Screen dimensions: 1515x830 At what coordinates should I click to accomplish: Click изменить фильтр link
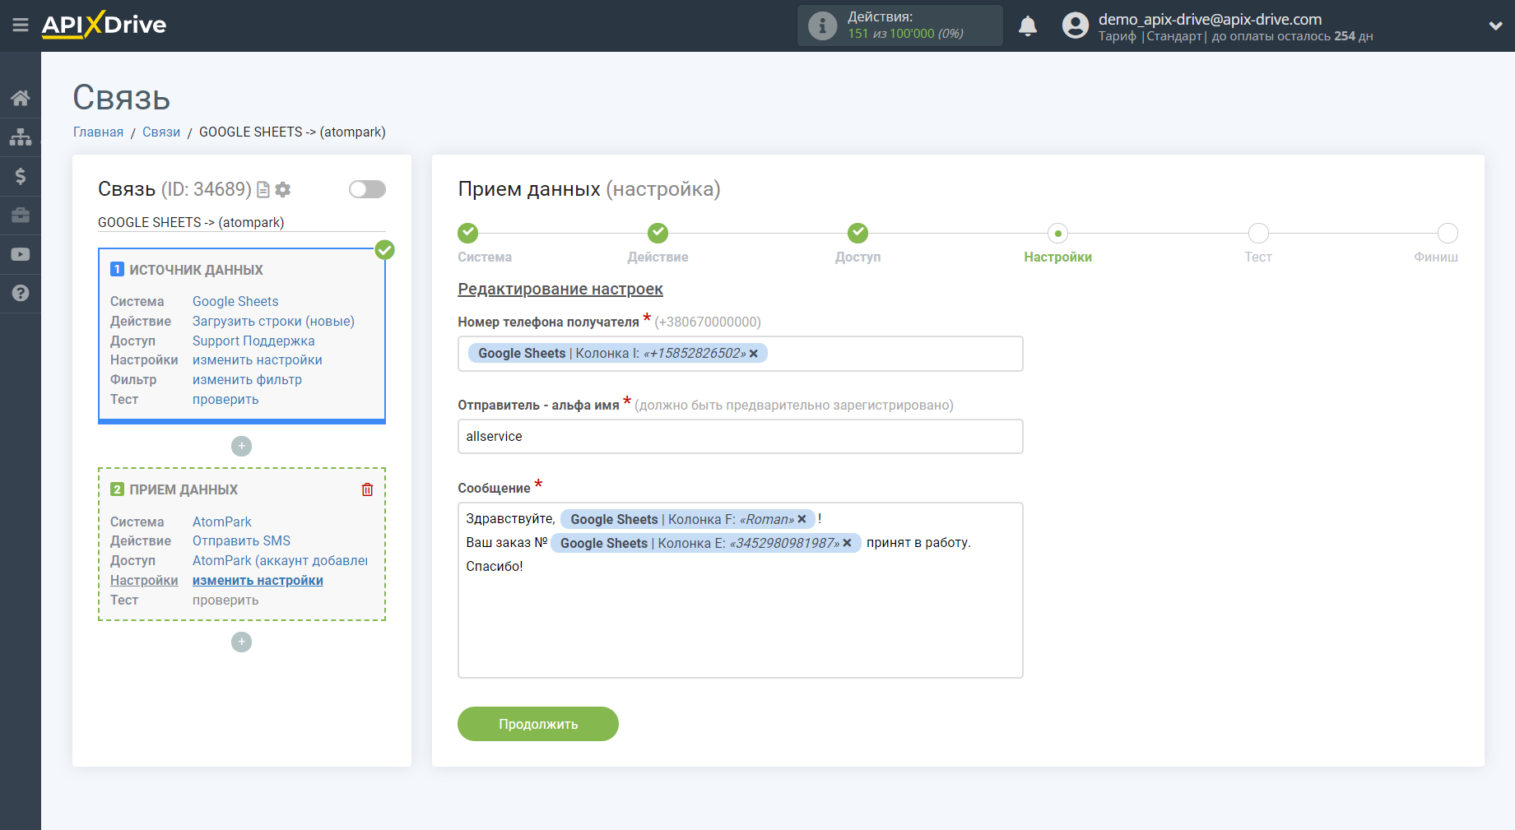tap(247, 379)
